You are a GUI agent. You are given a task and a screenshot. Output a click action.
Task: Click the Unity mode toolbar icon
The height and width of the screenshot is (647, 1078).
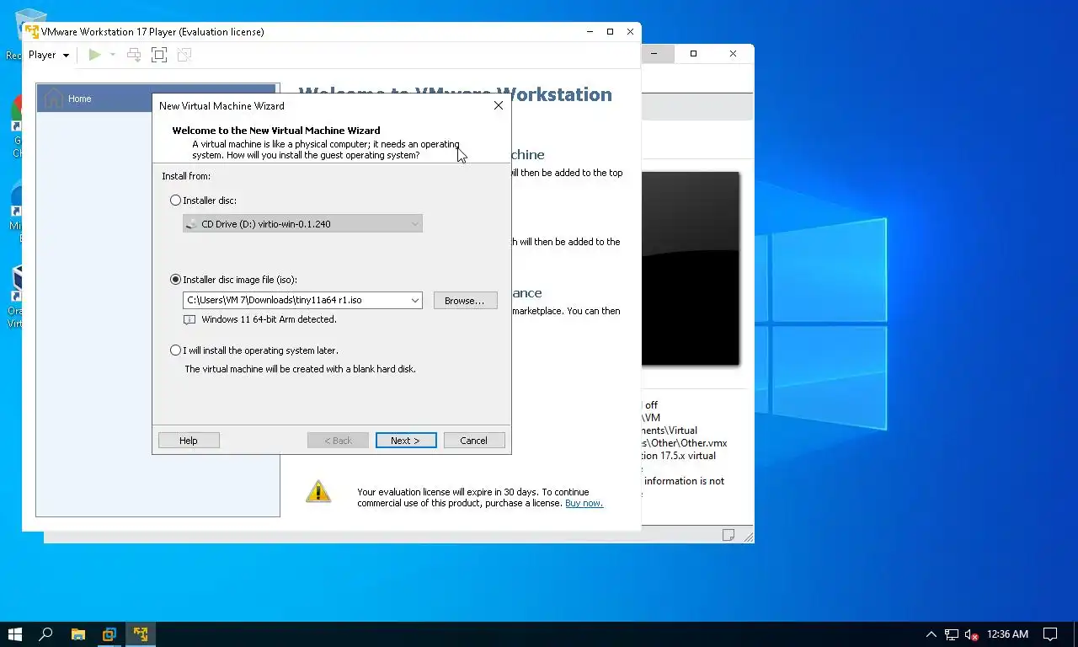click(184, 55)
